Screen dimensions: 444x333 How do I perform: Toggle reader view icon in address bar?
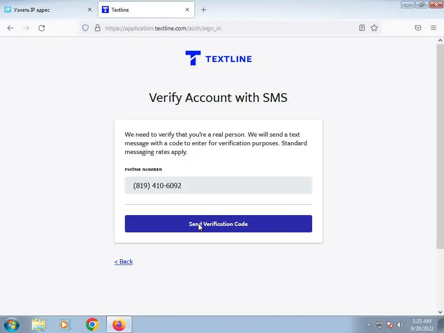coord(362,28)
